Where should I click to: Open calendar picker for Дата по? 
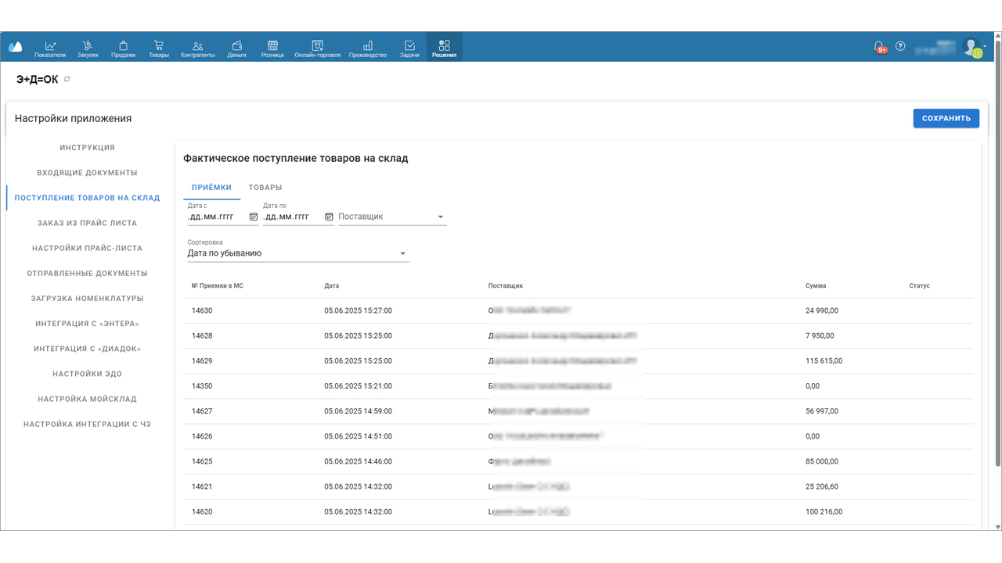point(329,217)
